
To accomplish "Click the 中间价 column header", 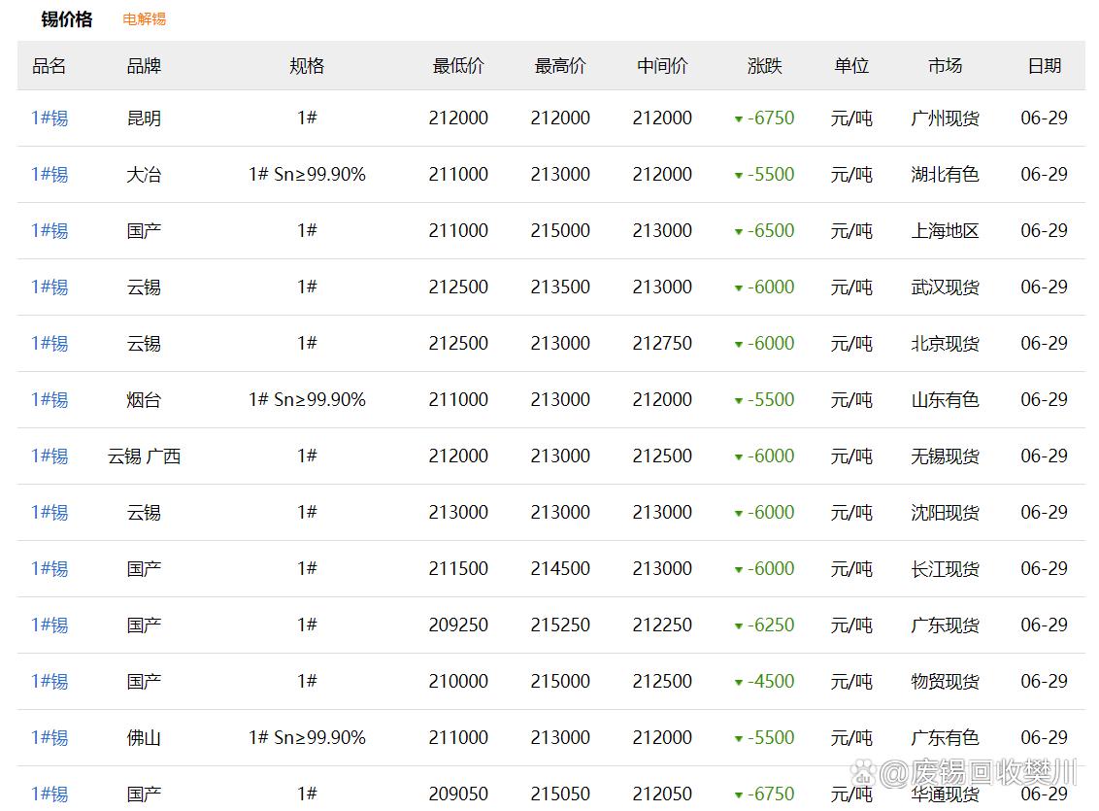I will click(662, 66).
